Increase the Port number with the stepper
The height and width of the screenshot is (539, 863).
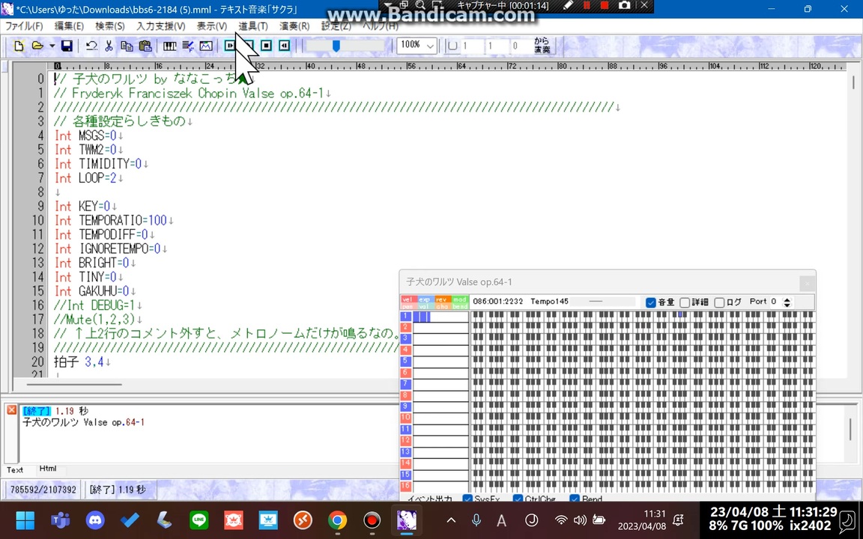click(x=787, y=299)
